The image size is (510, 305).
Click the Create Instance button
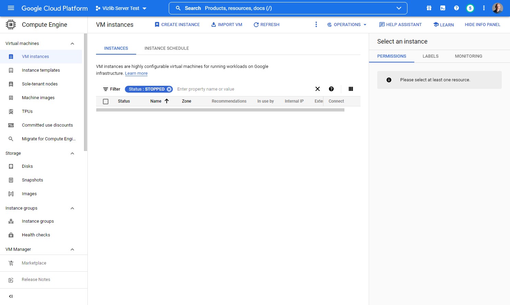click(x=177, y=25)
